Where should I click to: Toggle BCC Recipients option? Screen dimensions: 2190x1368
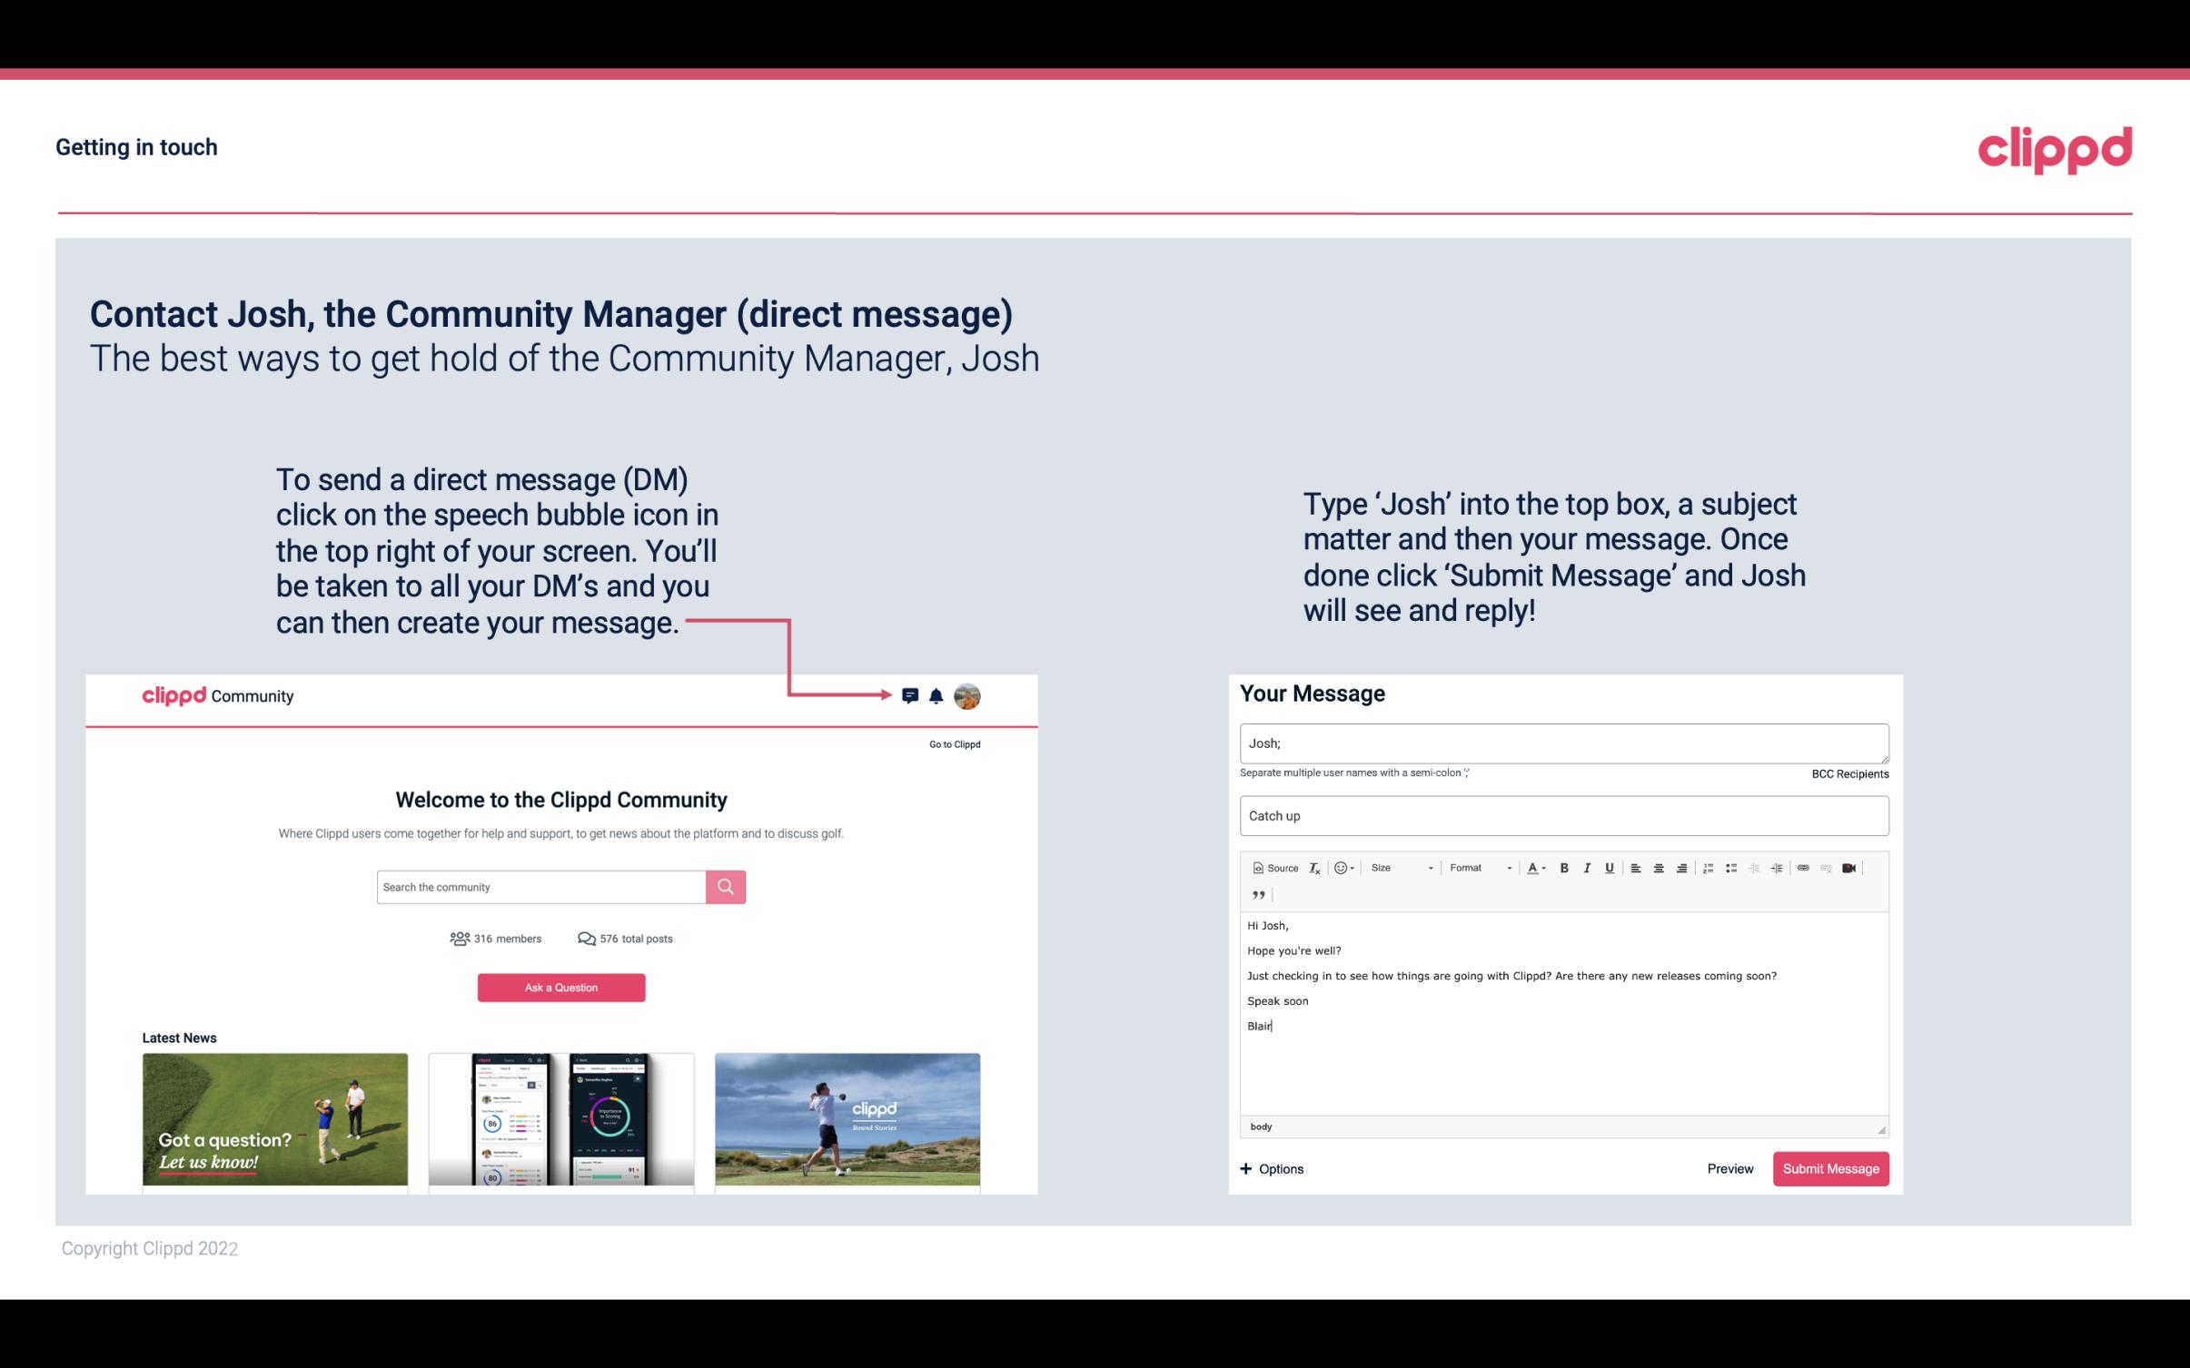(1848, 773)
